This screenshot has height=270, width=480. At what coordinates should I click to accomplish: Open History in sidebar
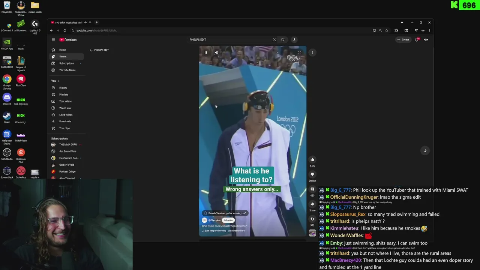(66, 88)
